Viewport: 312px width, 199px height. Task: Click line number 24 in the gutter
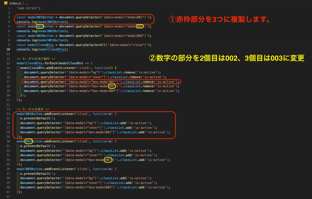click(x=8, y=114)
